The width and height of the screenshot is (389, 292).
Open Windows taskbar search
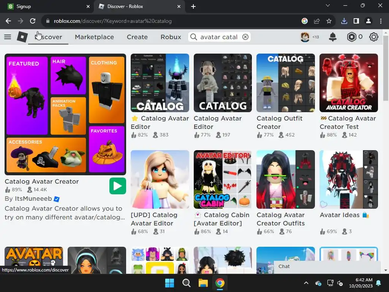pos(186,283)
